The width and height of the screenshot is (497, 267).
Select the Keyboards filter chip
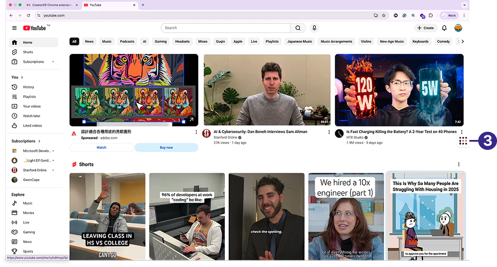pos(420,42)
